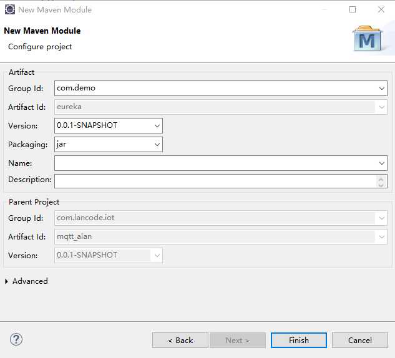Click the disabled Next button
The width and height of the screenshot is (395, 358).
pyautogui.click(x=238, y=341)
